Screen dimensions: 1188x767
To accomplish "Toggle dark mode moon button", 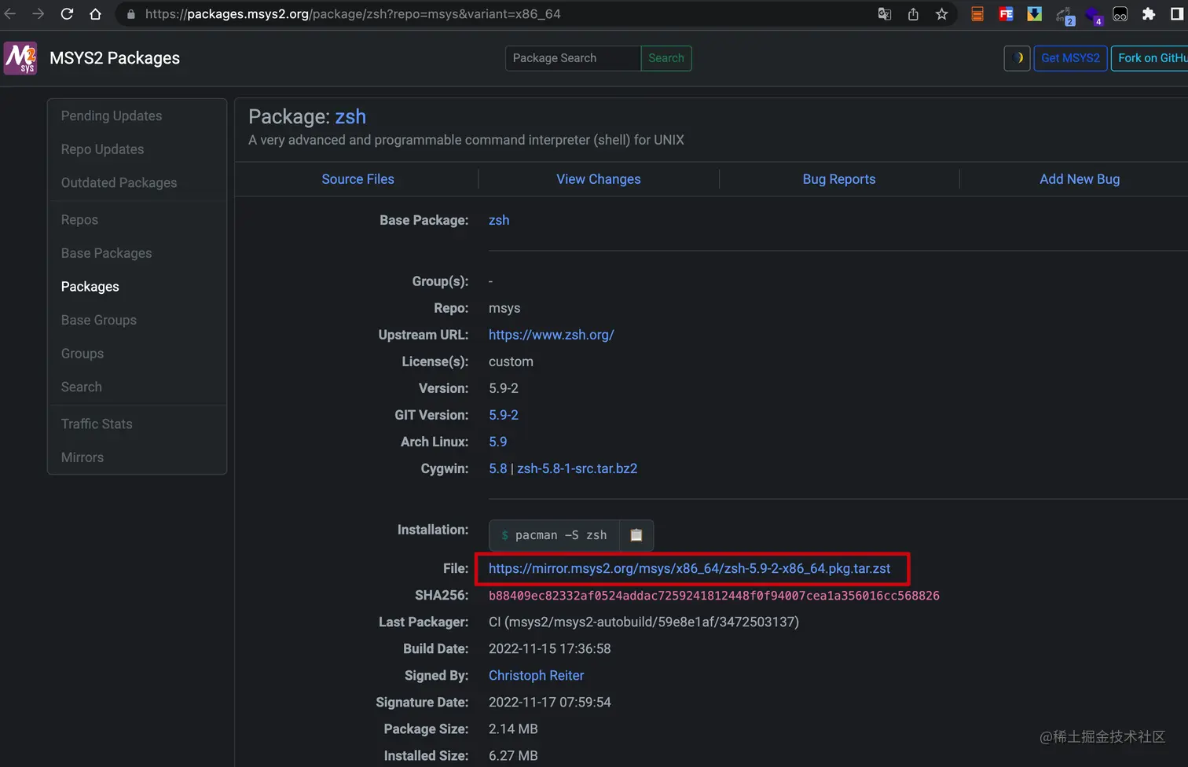I will point(1017,58).
